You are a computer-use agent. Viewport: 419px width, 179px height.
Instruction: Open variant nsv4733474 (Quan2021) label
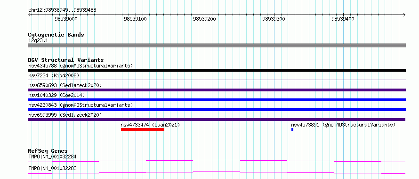pyautogui.click(x=150, y=125)
